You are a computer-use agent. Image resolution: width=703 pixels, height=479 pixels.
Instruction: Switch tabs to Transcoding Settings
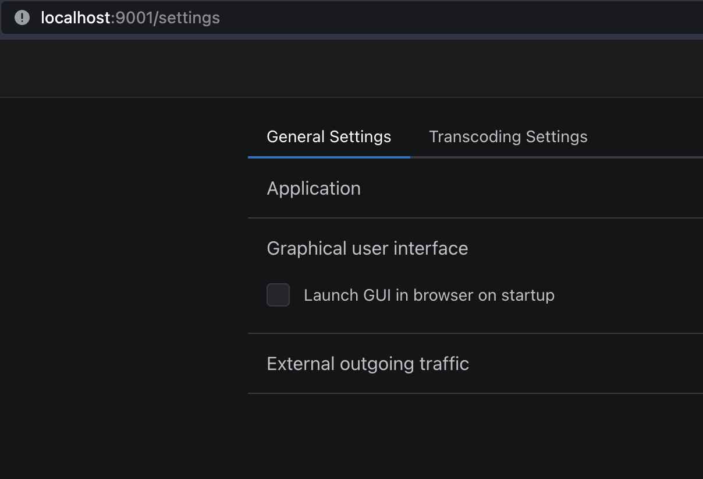click(507, 136)
